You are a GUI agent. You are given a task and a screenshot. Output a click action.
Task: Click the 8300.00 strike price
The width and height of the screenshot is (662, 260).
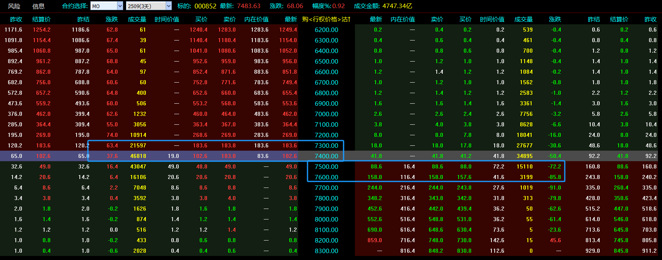[x=326, y=251]
